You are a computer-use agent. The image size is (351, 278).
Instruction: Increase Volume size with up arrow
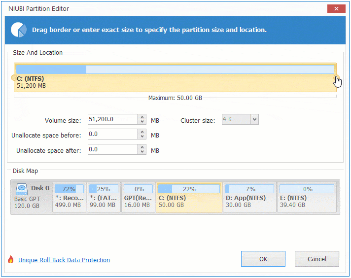142,117
